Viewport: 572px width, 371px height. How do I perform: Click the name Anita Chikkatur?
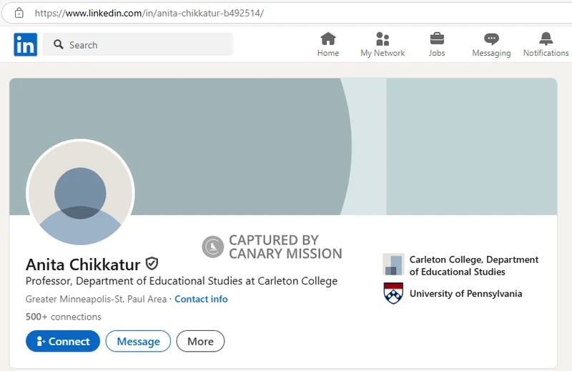(x=83, y=264)
